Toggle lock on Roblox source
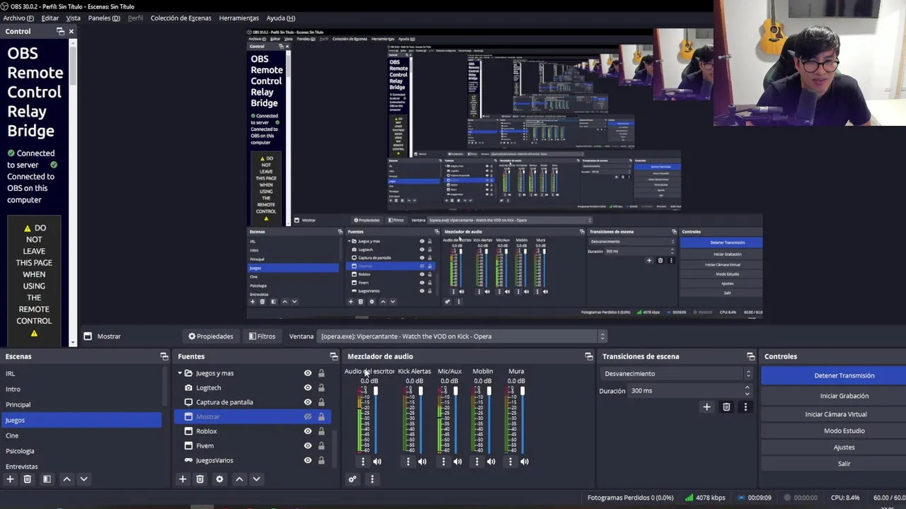Viewport: 906px width, 509px height. click(x=321, y=431)
